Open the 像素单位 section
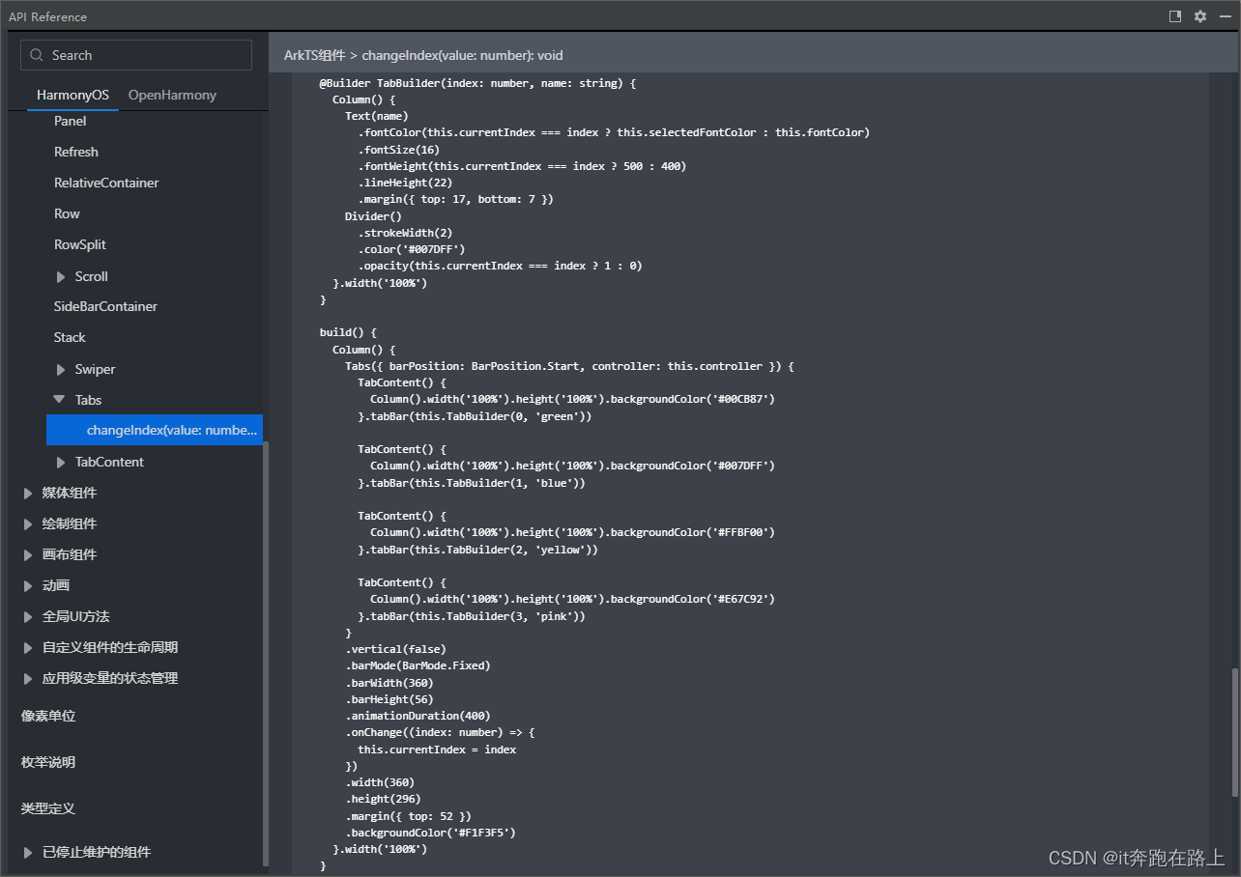The height and width of the screenshot is (877, 1241). (x=48, y=716)
